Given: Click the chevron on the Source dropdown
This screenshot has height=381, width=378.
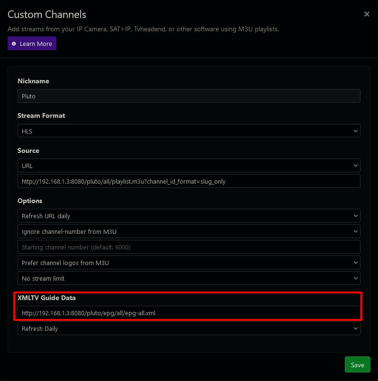Looking at the screenshot, I should 356,166.
